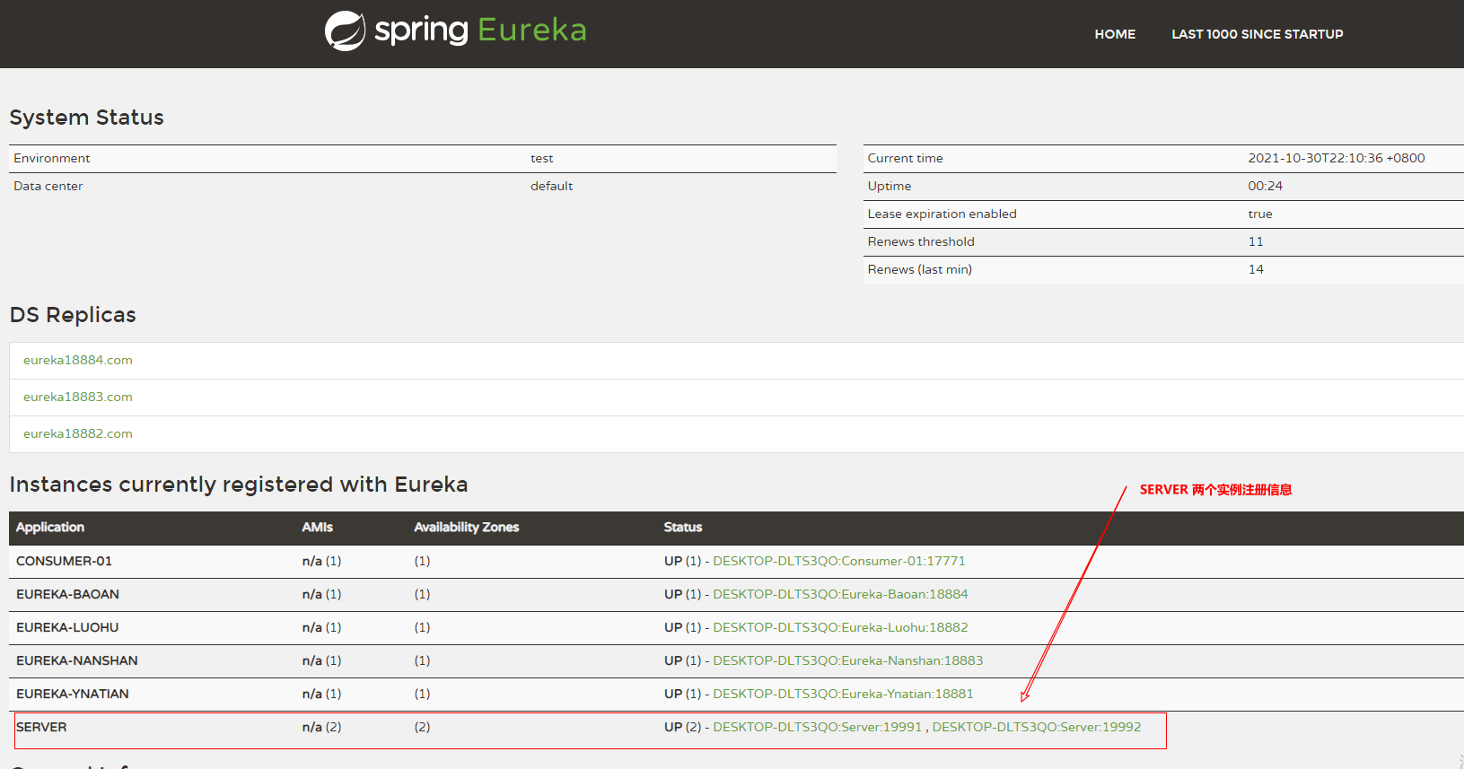Click the Application column header
This screenshot has height=769, width=1464.
pyautogui.click(x=50, y=528)
